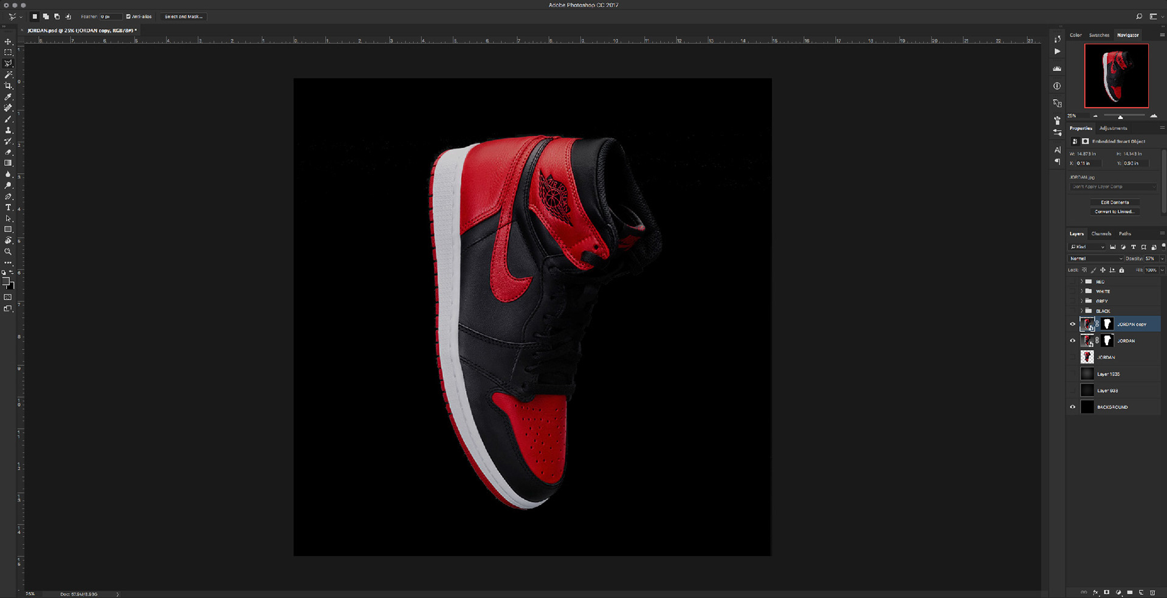
Task: Select the Zoom tool in toolbox
Action: (8, 252)
